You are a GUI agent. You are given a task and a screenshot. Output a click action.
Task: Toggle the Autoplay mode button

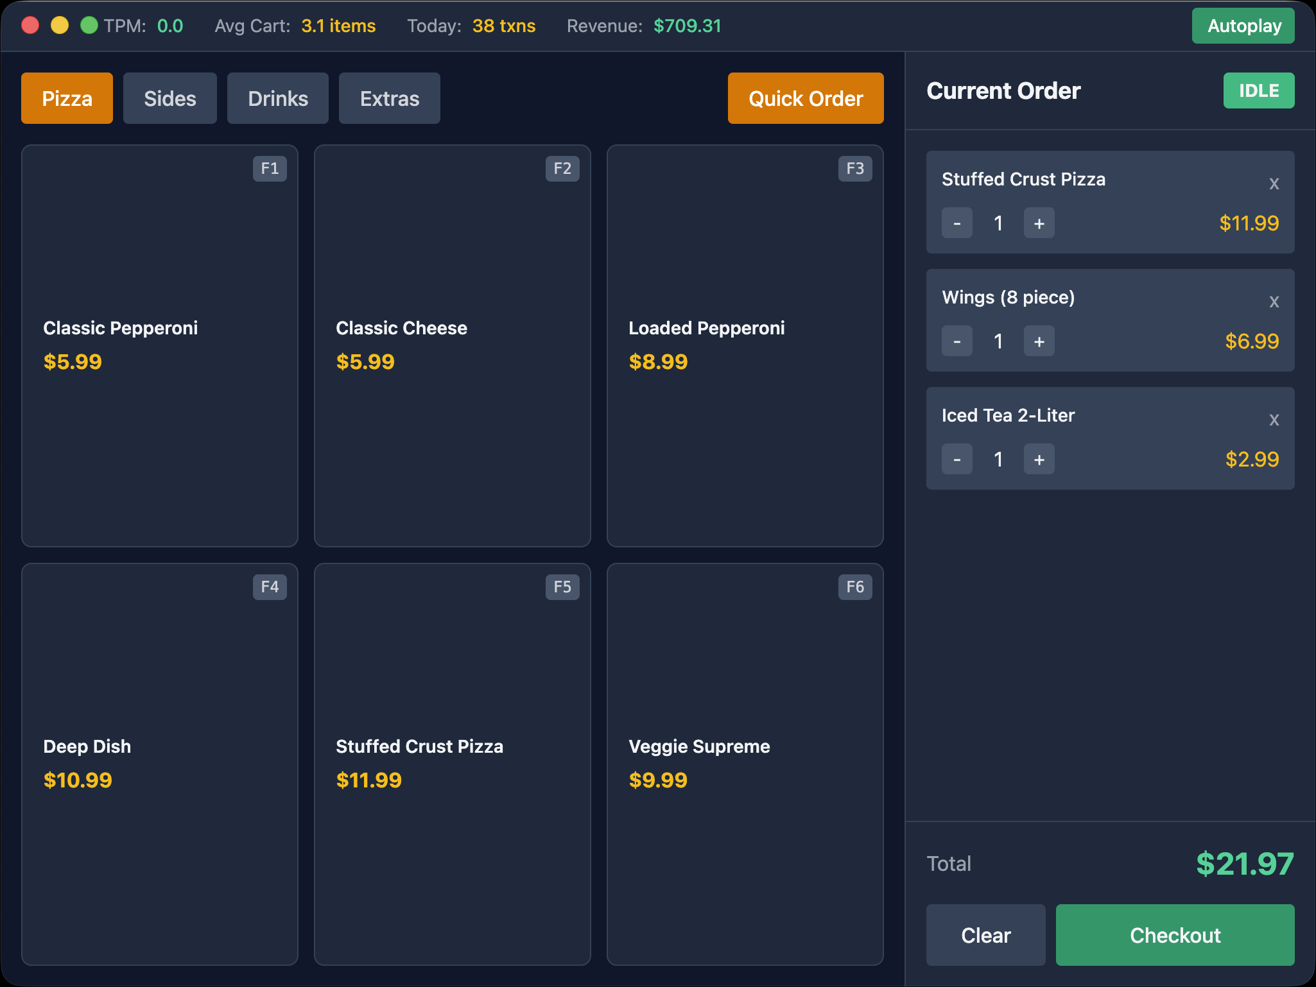(1243, 26)
